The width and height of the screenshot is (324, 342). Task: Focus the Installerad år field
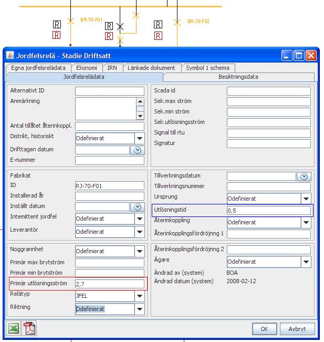pyautogui.click(x=110, y=196)
